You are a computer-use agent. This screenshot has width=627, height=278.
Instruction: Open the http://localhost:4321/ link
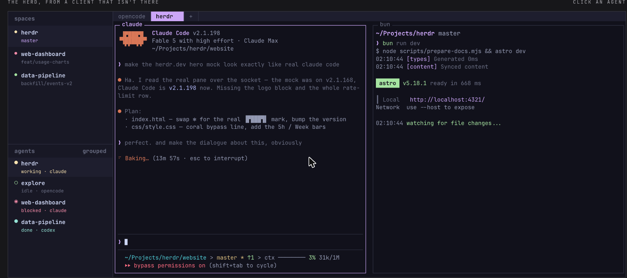[447, 100]
